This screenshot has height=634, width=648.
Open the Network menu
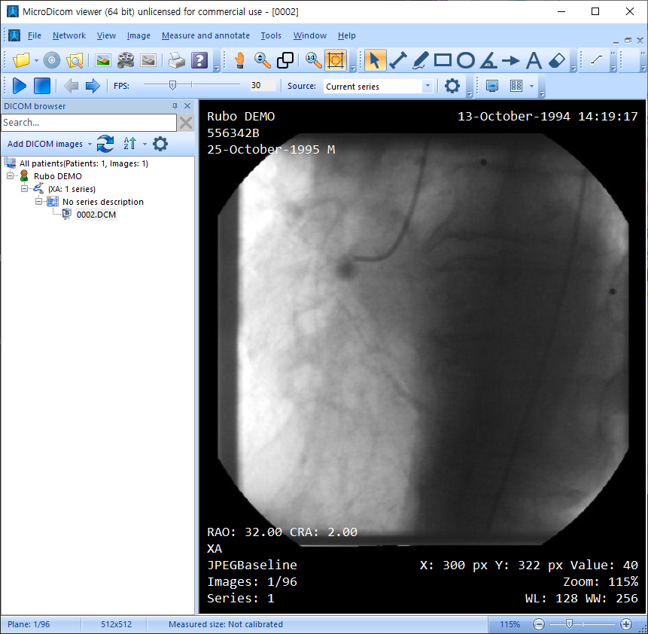click(x=69, y=35)
